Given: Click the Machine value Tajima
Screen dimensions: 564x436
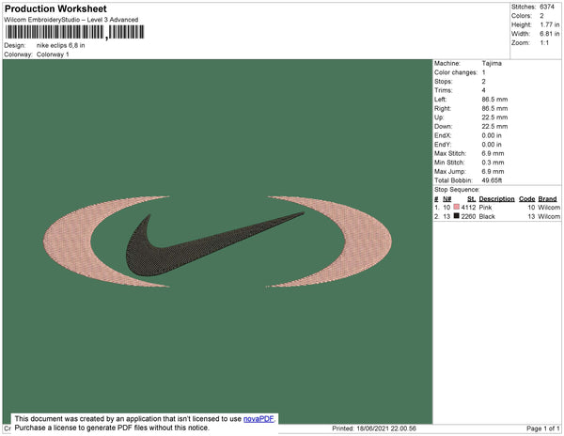Looking at the screenshot, I should tap(492, 63).
